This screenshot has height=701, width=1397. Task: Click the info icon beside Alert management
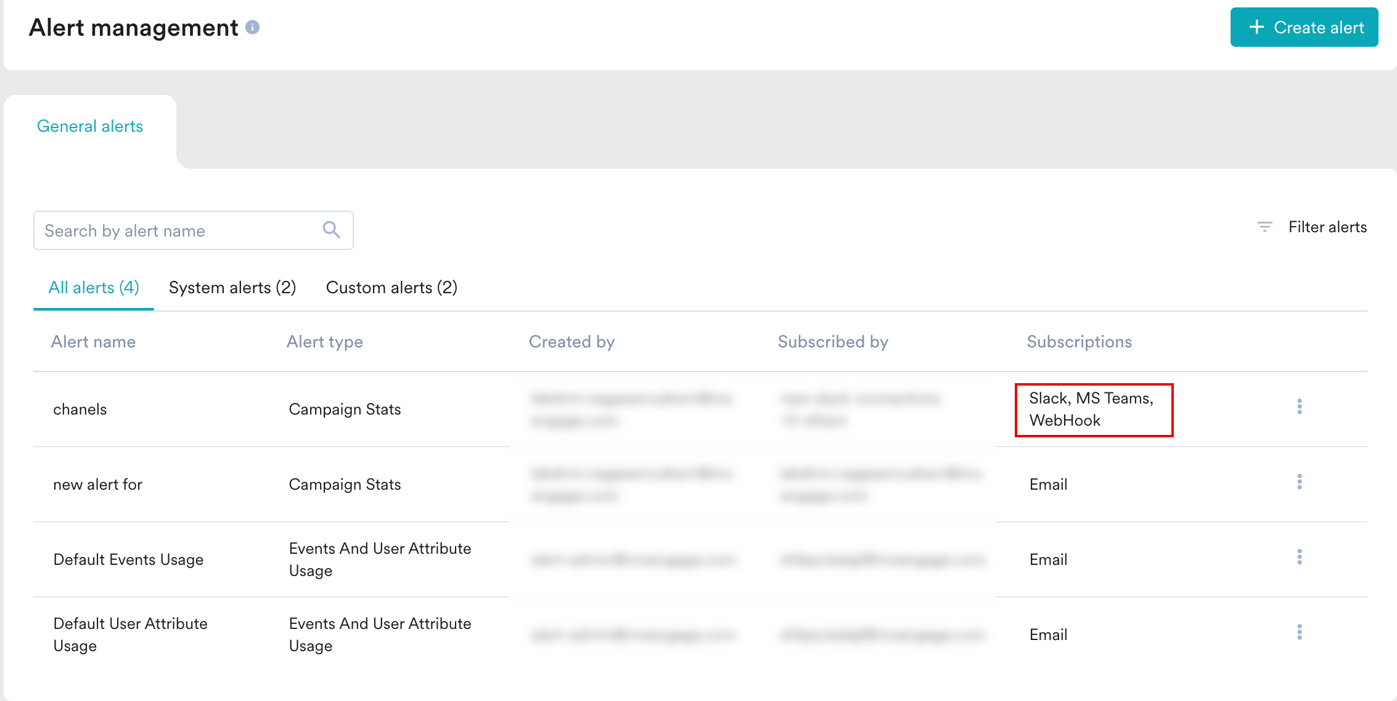click(x=252, y=27)
